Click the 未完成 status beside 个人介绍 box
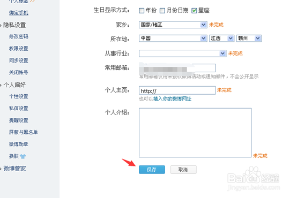The height and width of the screenshot is (198, 297). tap(260, 156)
